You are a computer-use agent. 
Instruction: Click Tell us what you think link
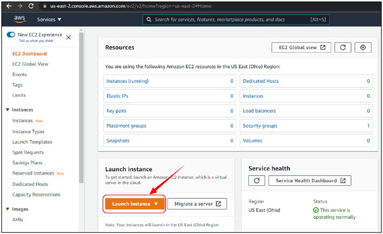pyautogui.click(x=36, y=41)
